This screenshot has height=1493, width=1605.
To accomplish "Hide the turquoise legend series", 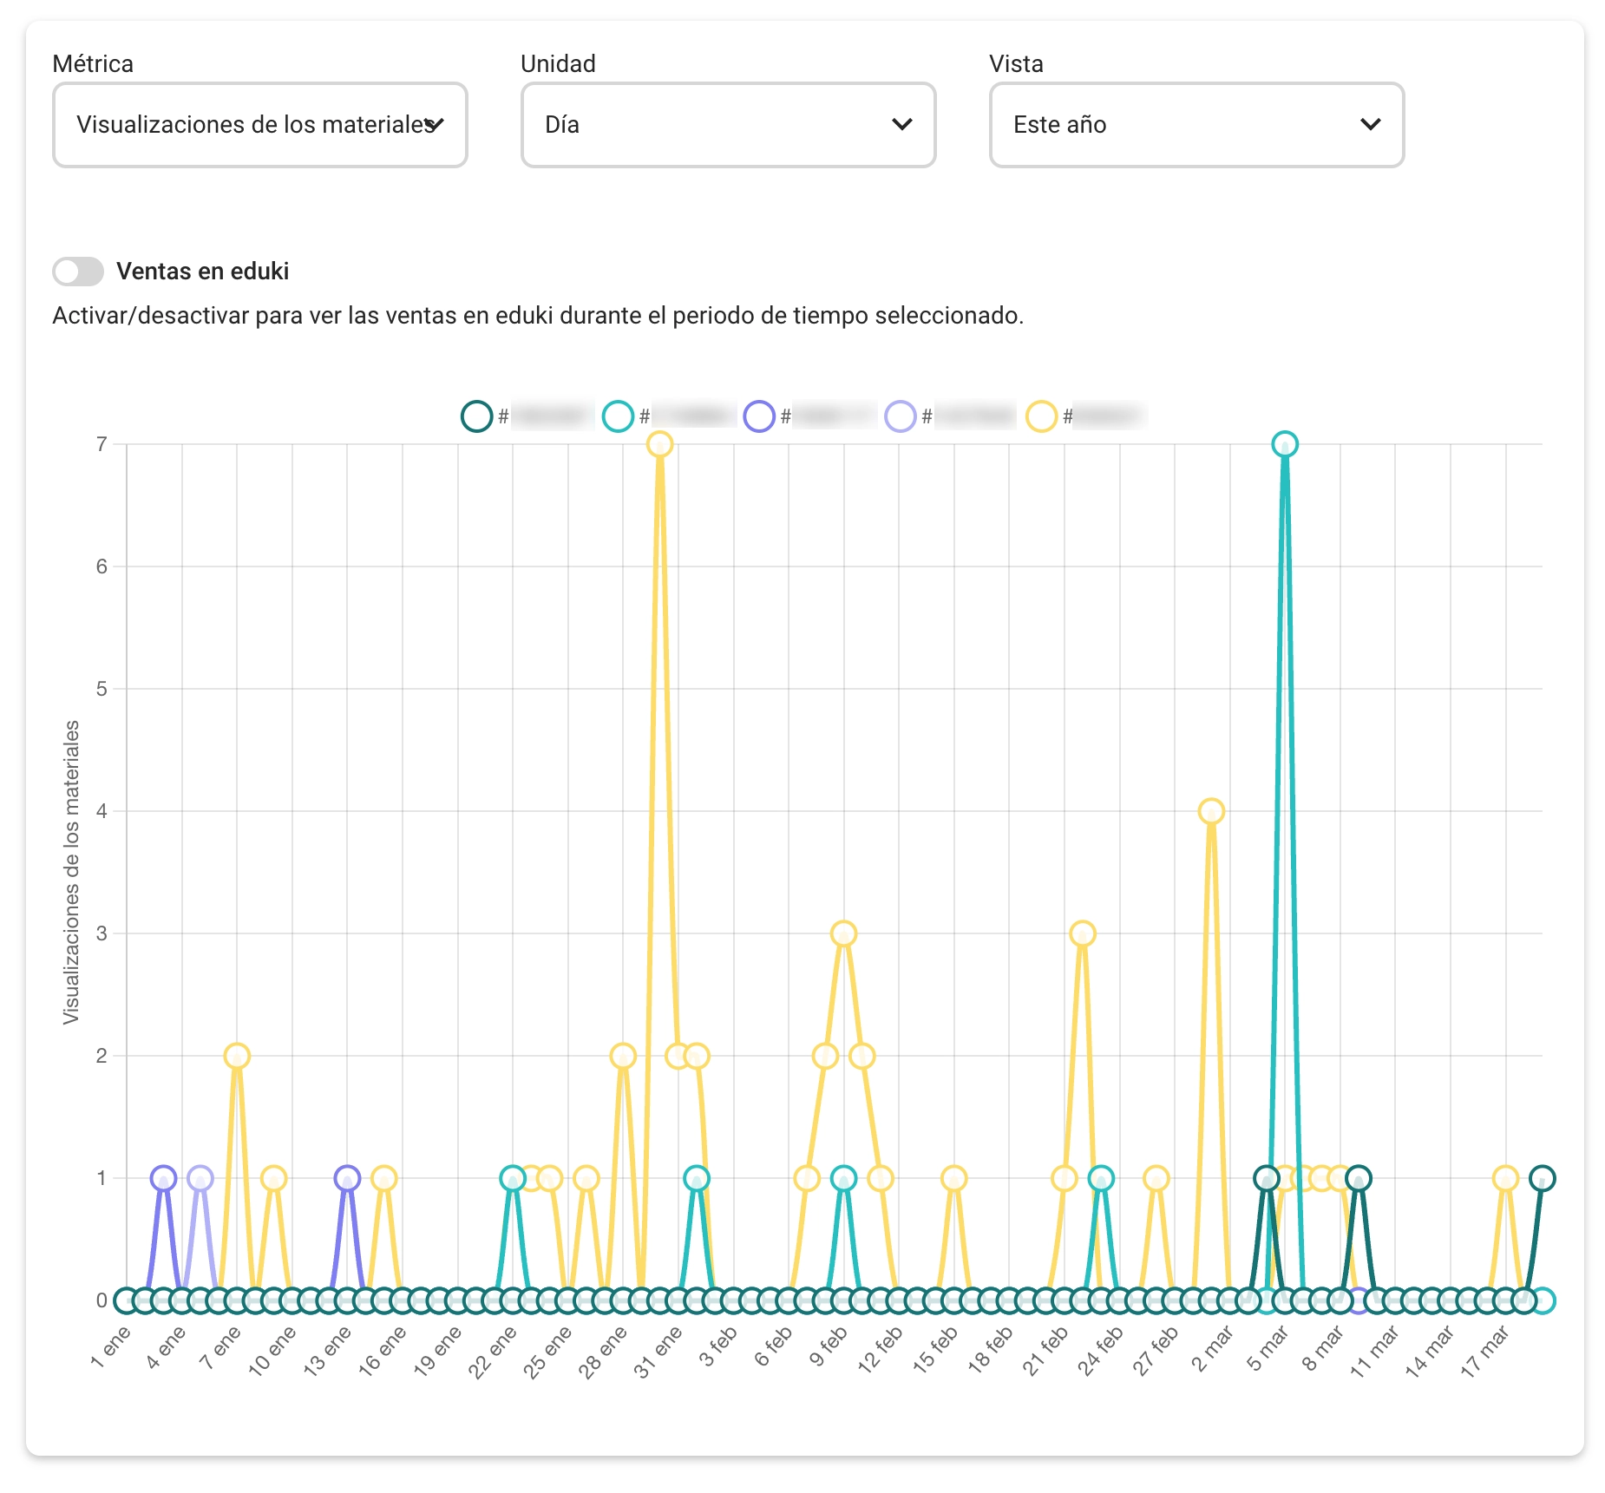I will (618, 416).
